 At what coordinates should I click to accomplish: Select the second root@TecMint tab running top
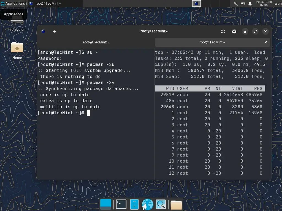212,42
